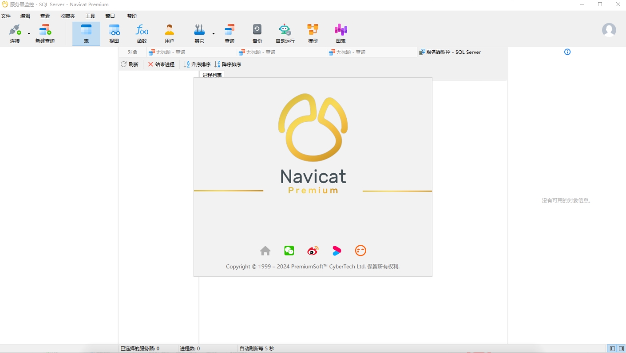Click the 降序排序 sort button

point(228,64)
